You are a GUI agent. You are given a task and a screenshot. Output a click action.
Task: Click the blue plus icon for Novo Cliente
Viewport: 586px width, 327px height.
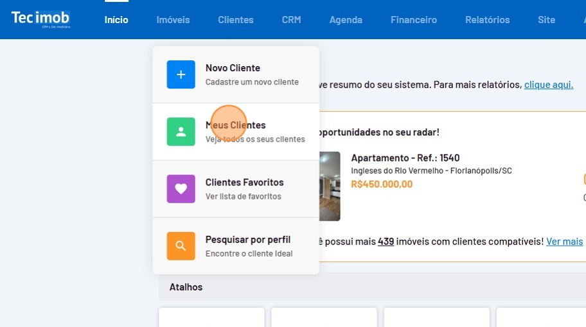pyautogui.click(x=181, y=74)
